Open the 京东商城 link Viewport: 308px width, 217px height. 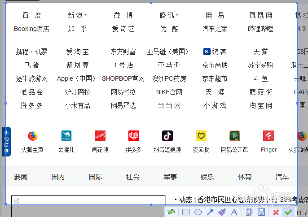215,65
